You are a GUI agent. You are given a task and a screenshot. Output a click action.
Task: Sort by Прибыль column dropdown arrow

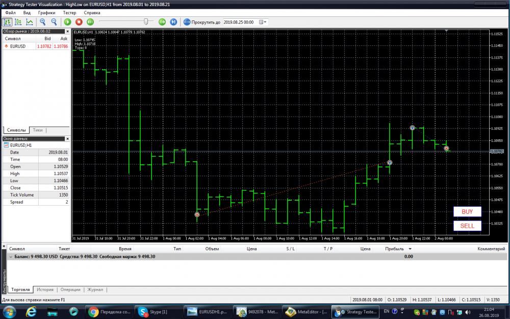(x=410, y=249)
